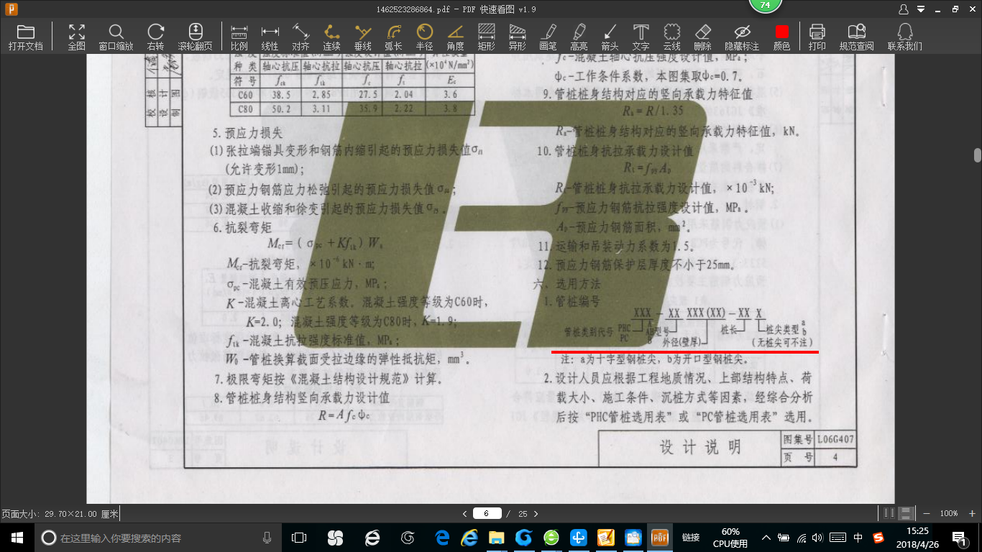
Task: Open the title bar dropdown menu arrow
Action: click(920, 10)
